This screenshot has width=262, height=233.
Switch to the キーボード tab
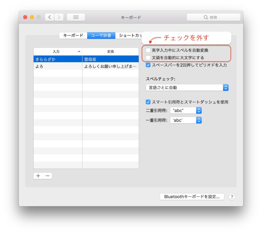(73, 35)
